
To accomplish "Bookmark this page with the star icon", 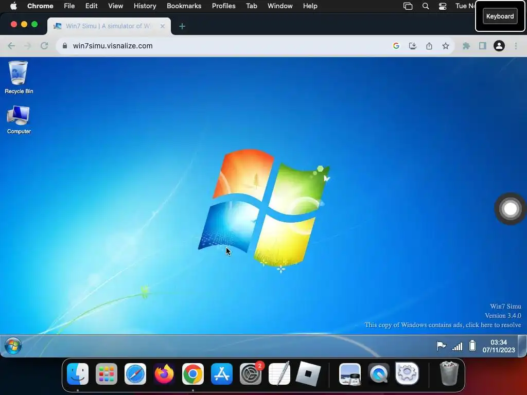I will coord(446,46).
